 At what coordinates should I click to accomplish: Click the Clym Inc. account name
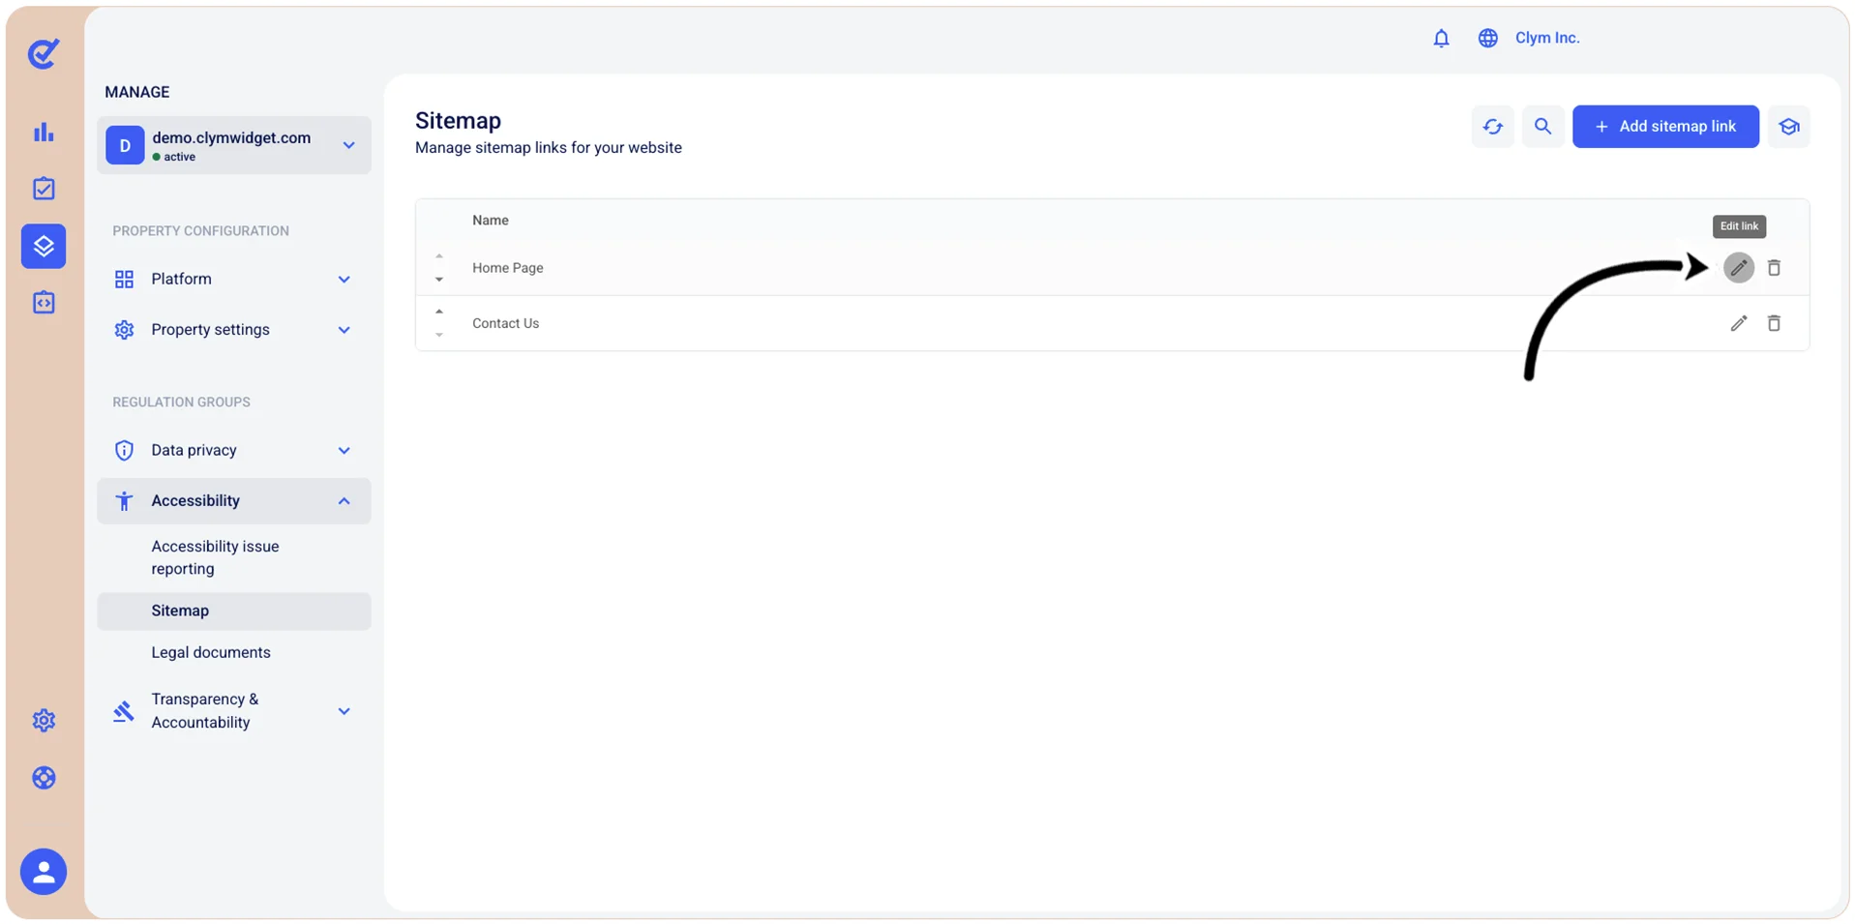coord(1546,38)
